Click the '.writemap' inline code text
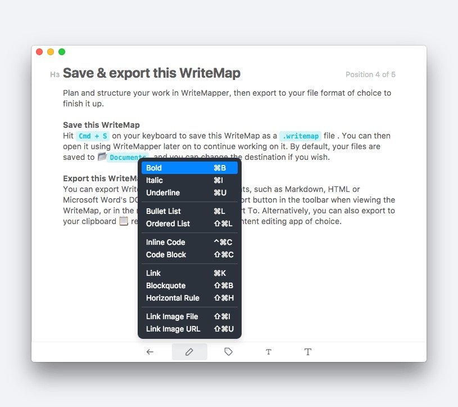 coord(300,136)
